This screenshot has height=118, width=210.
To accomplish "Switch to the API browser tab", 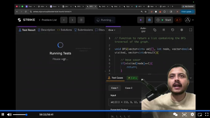I will [x=140, y=6].
